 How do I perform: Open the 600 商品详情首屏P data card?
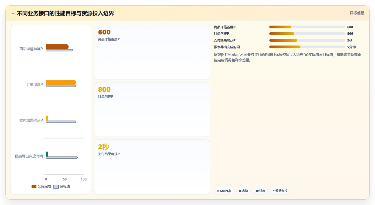152,52
